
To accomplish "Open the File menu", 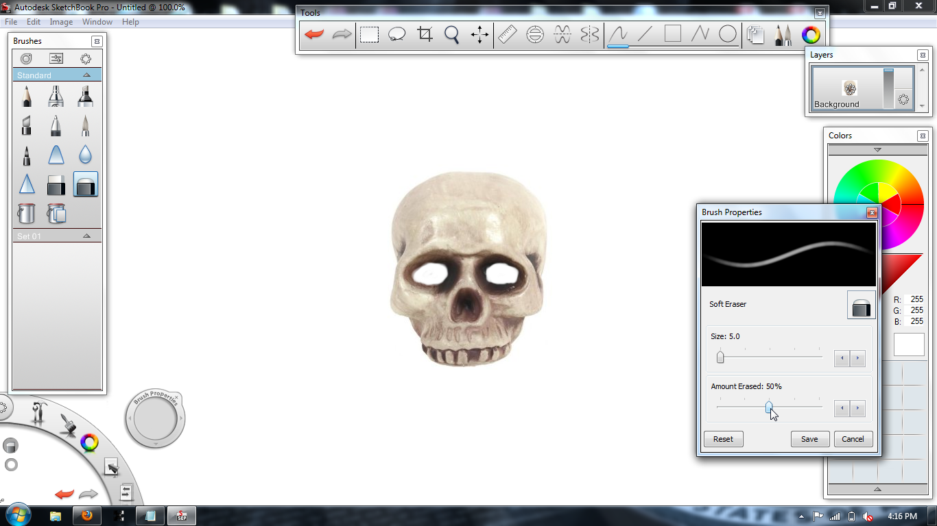I will [x=11, y=22].
